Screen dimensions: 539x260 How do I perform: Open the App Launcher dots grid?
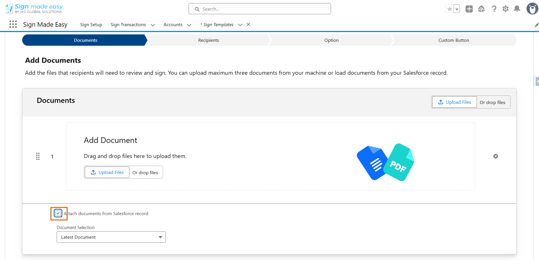point(13,24)
